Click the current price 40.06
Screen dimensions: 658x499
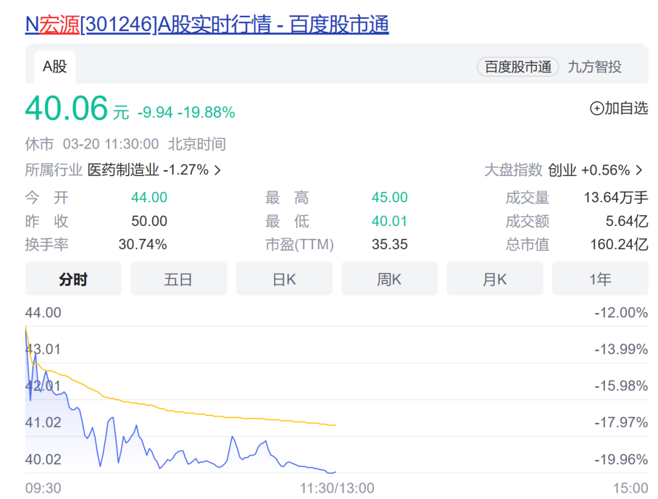coord(67,108)
